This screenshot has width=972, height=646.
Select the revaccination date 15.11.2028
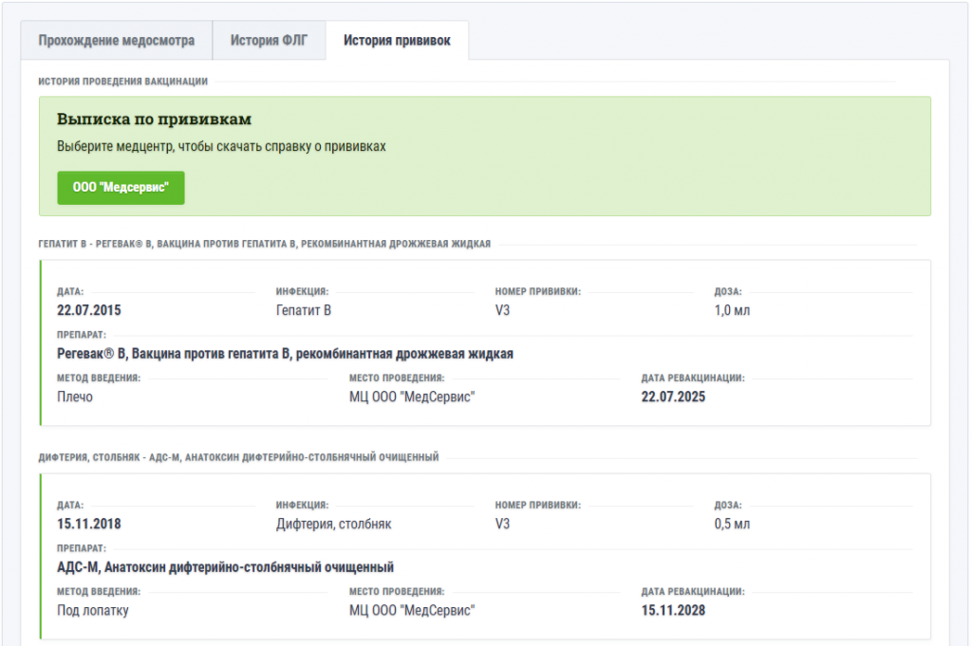(x=673, y=611)
